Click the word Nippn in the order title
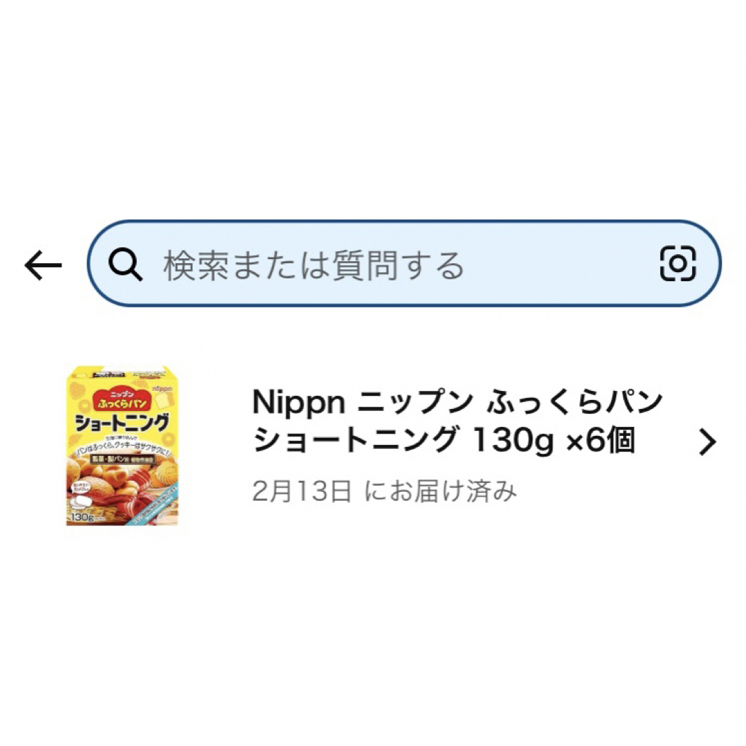 (298, 403)
